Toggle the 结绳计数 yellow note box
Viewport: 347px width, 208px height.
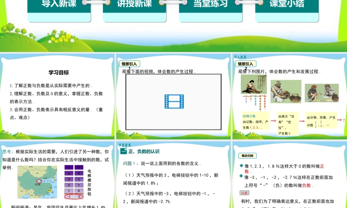(x=256, y=121)
